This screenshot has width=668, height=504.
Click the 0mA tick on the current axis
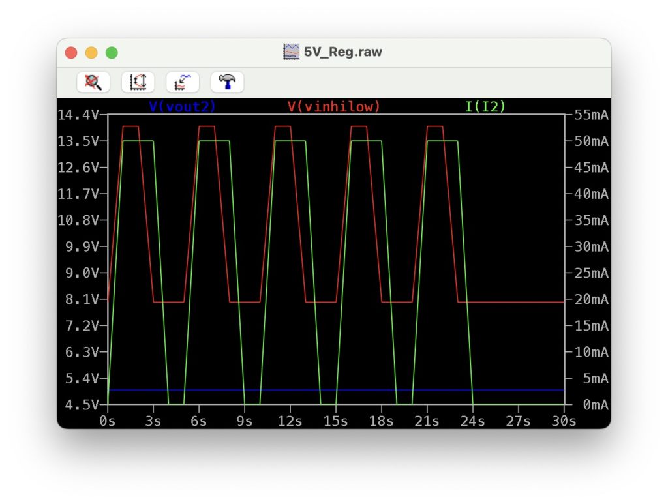594,405
